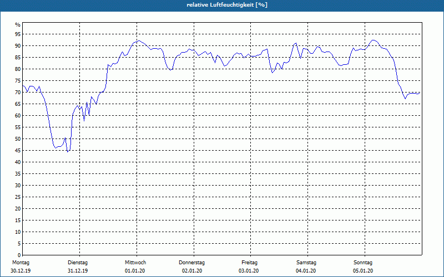Select the '65' y-axis value

[18, 104]
